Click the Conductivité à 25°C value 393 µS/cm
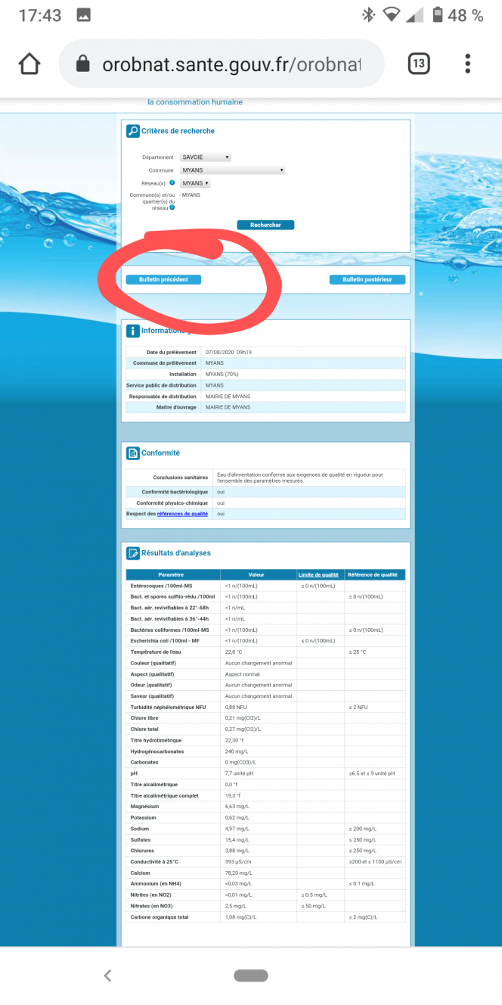 coord(239,862)
